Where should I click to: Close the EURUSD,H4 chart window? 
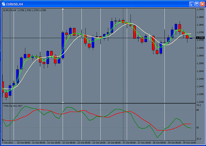[202, 4]
